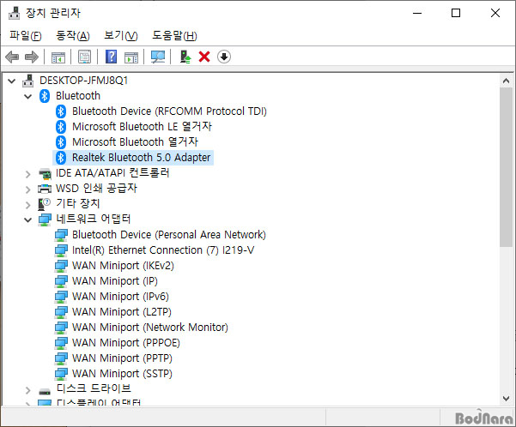Select WAN Miniport (L2TP) entry
The height and width of the screenshot is (427, 516).
[122, 312]
